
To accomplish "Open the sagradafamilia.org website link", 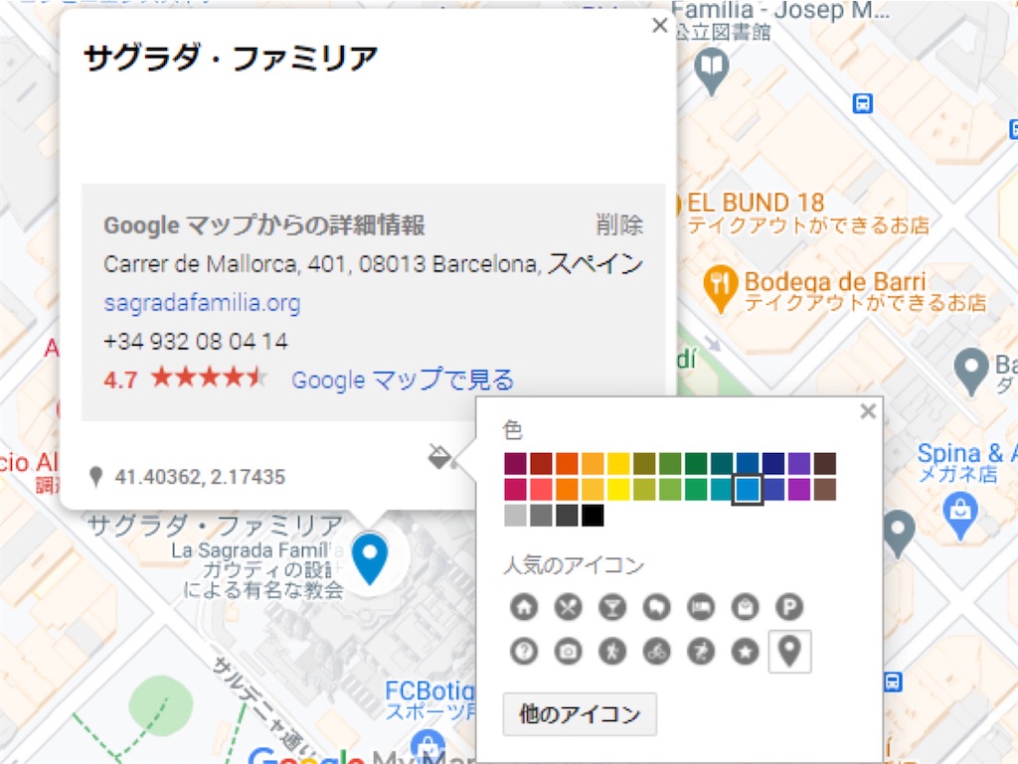I will tap(202, 303).
